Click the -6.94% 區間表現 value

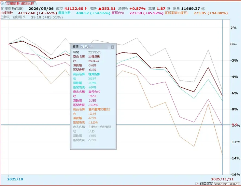[x=92, y=87]
